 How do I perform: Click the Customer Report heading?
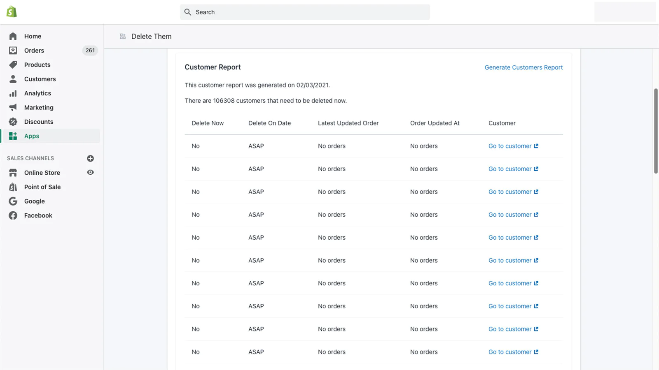tap(213, 67)
